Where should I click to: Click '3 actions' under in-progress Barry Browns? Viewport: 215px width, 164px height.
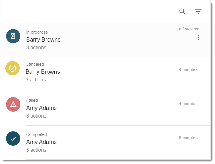click(x=36, y=48)
